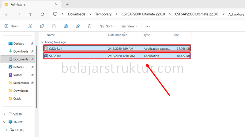Expand the OS (C:) drive node

click(6, 130)
